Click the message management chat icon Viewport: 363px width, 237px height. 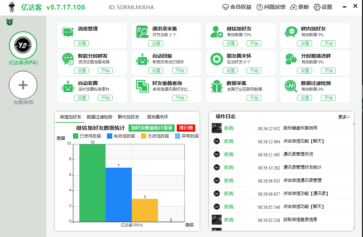[x=68, y=32]
